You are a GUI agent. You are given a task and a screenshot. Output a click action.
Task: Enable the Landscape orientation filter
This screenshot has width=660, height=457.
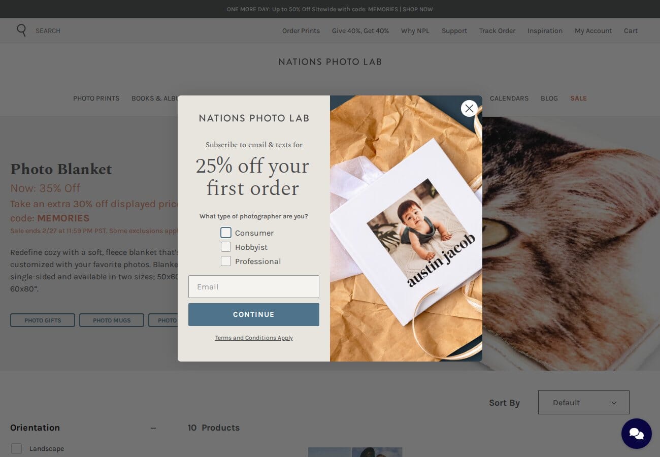click(17, 449)
